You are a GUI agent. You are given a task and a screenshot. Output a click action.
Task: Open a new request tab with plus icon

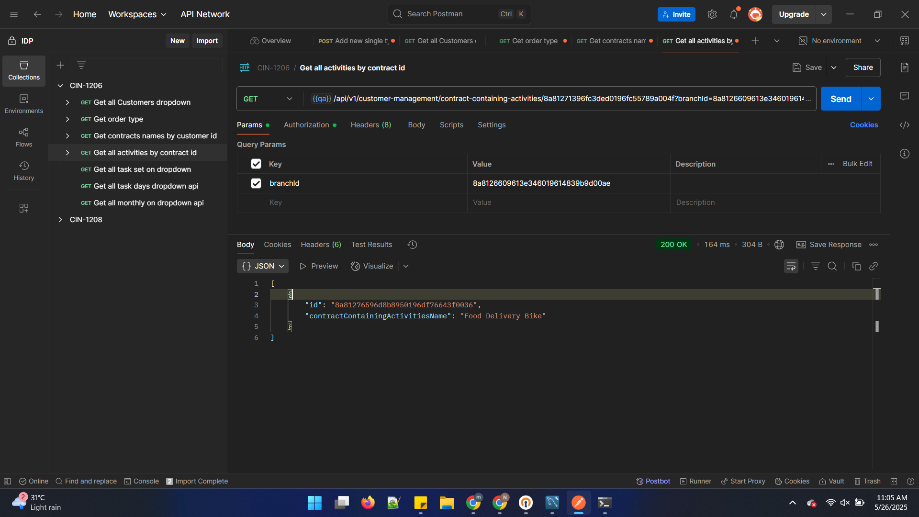click(x=755, y=41)
